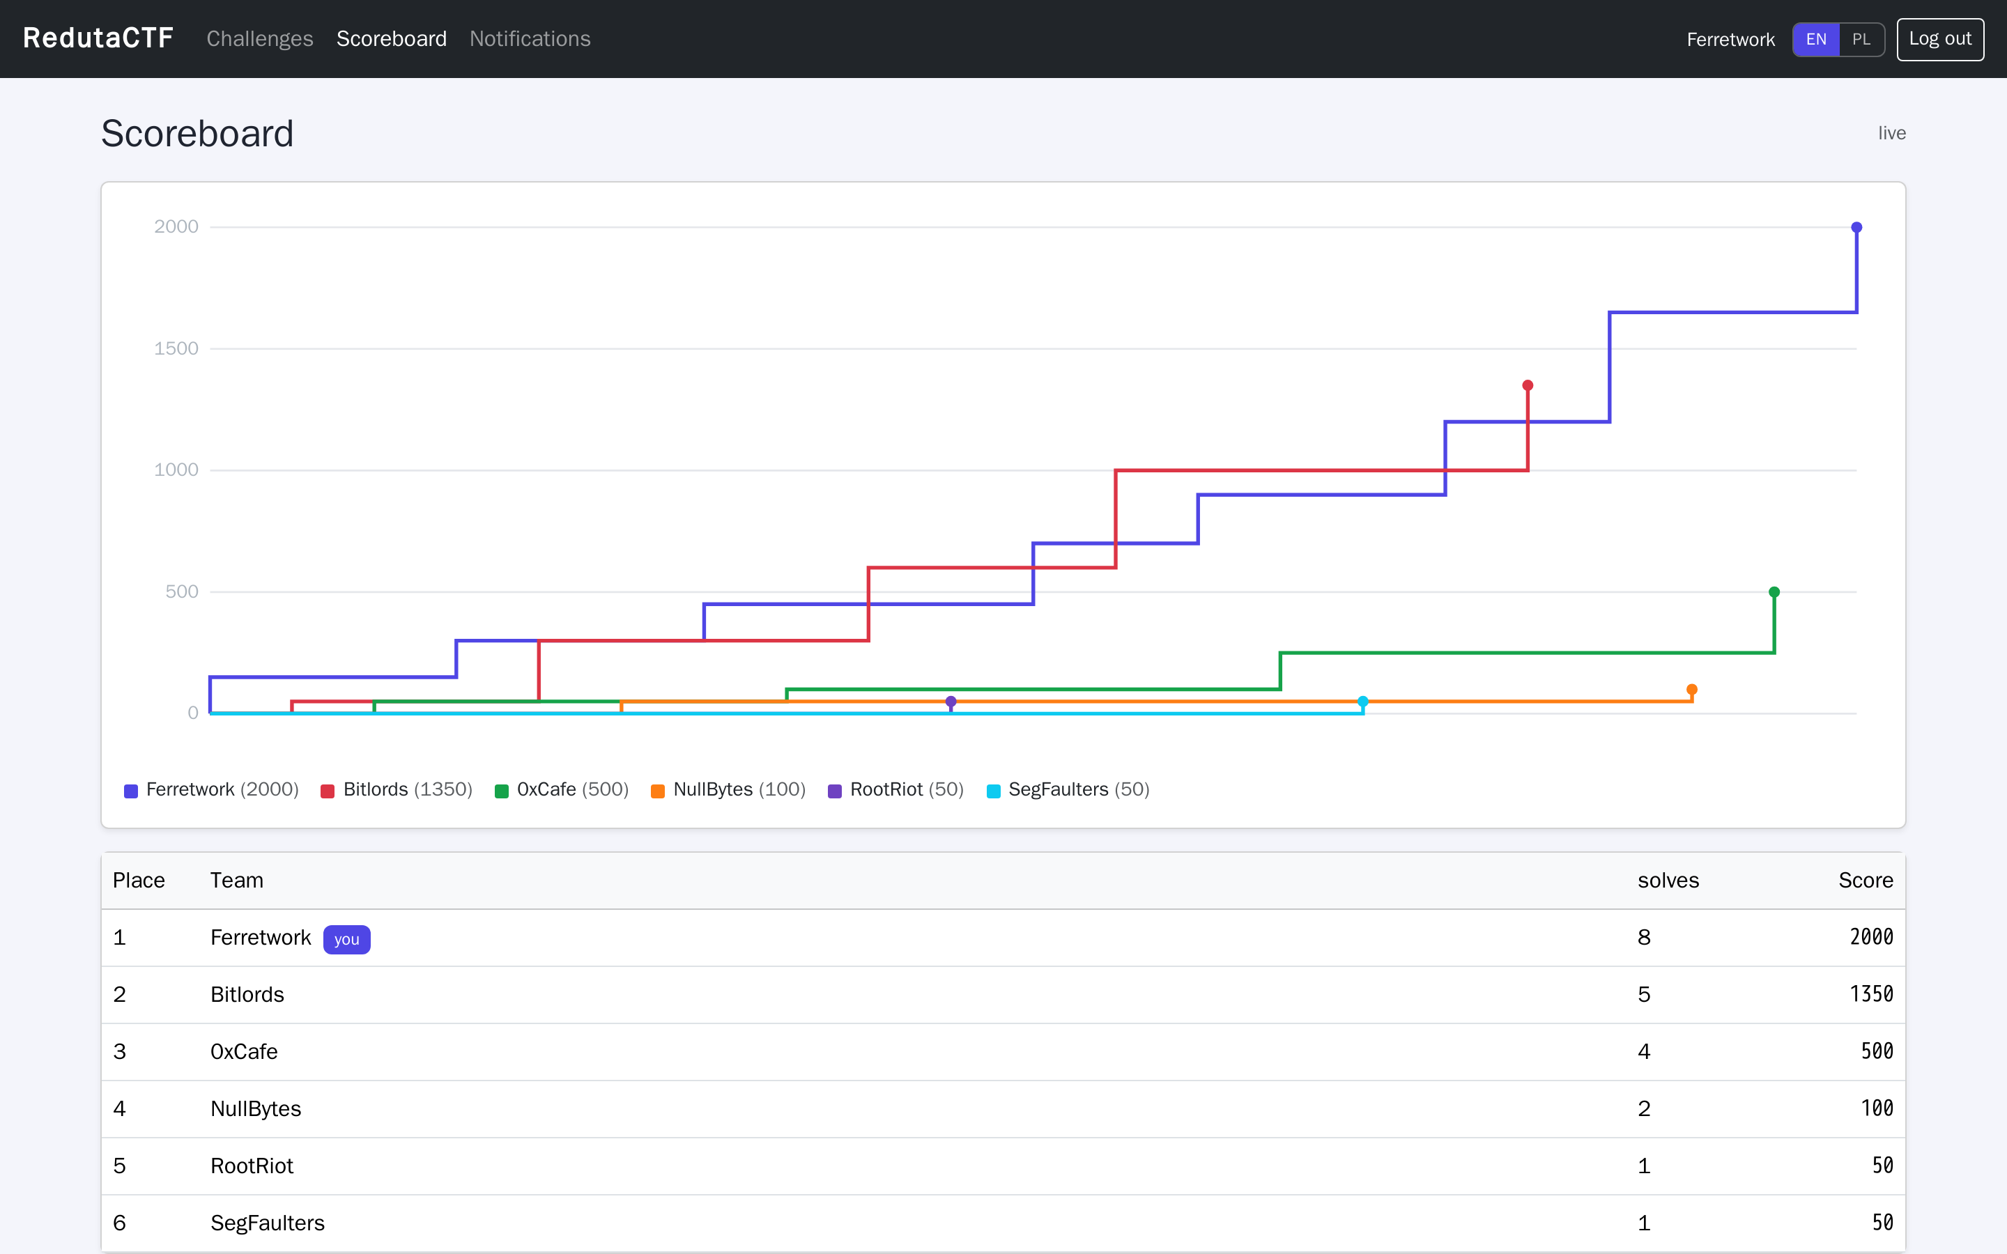This screenshot has height=1254, width=2007.
Task: Click score 500 in 0xCafe row
Action: click(x=1877, y=1052)
